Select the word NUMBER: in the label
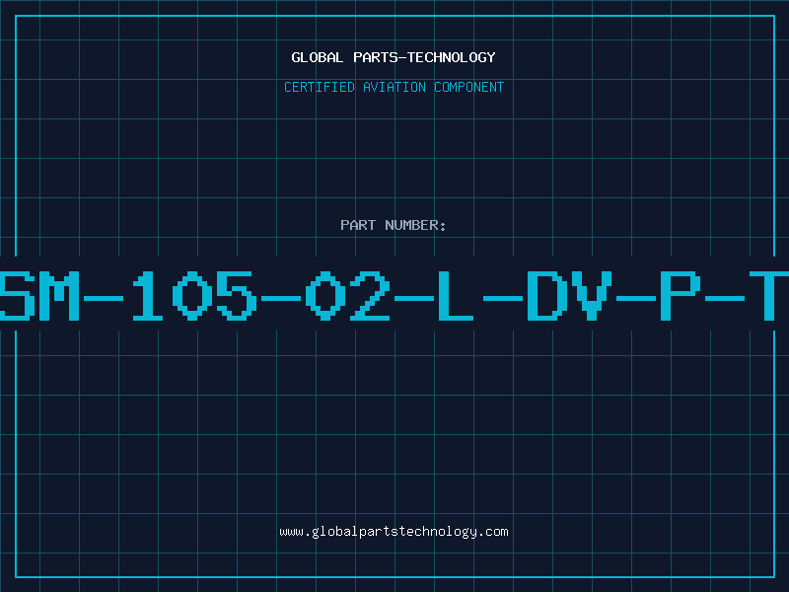Image resolution: width=789 pixels, height=592 pixels. [x=415, y=225]
